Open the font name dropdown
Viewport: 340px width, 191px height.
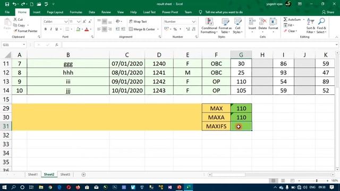tap(66, 21)
